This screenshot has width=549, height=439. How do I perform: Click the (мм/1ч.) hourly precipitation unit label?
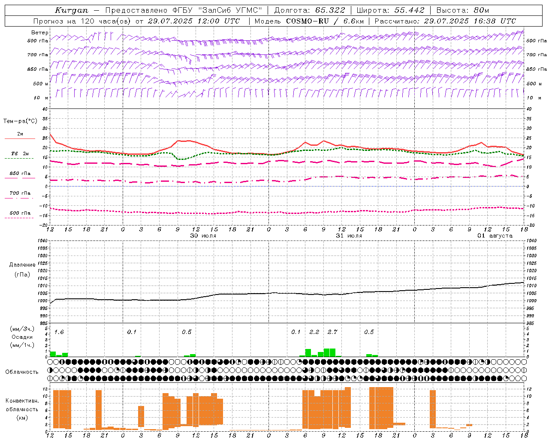point(22,345)
